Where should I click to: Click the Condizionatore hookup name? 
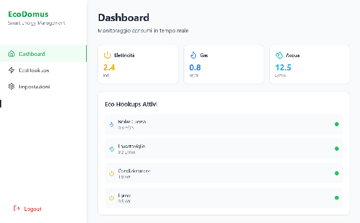pyautogui.click(x=134, y=171)
